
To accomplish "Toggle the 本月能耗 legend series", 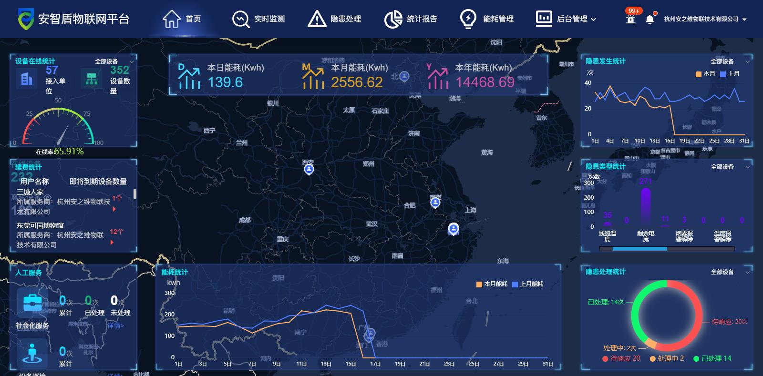I will pyautogui.click(x=491, y=284).
